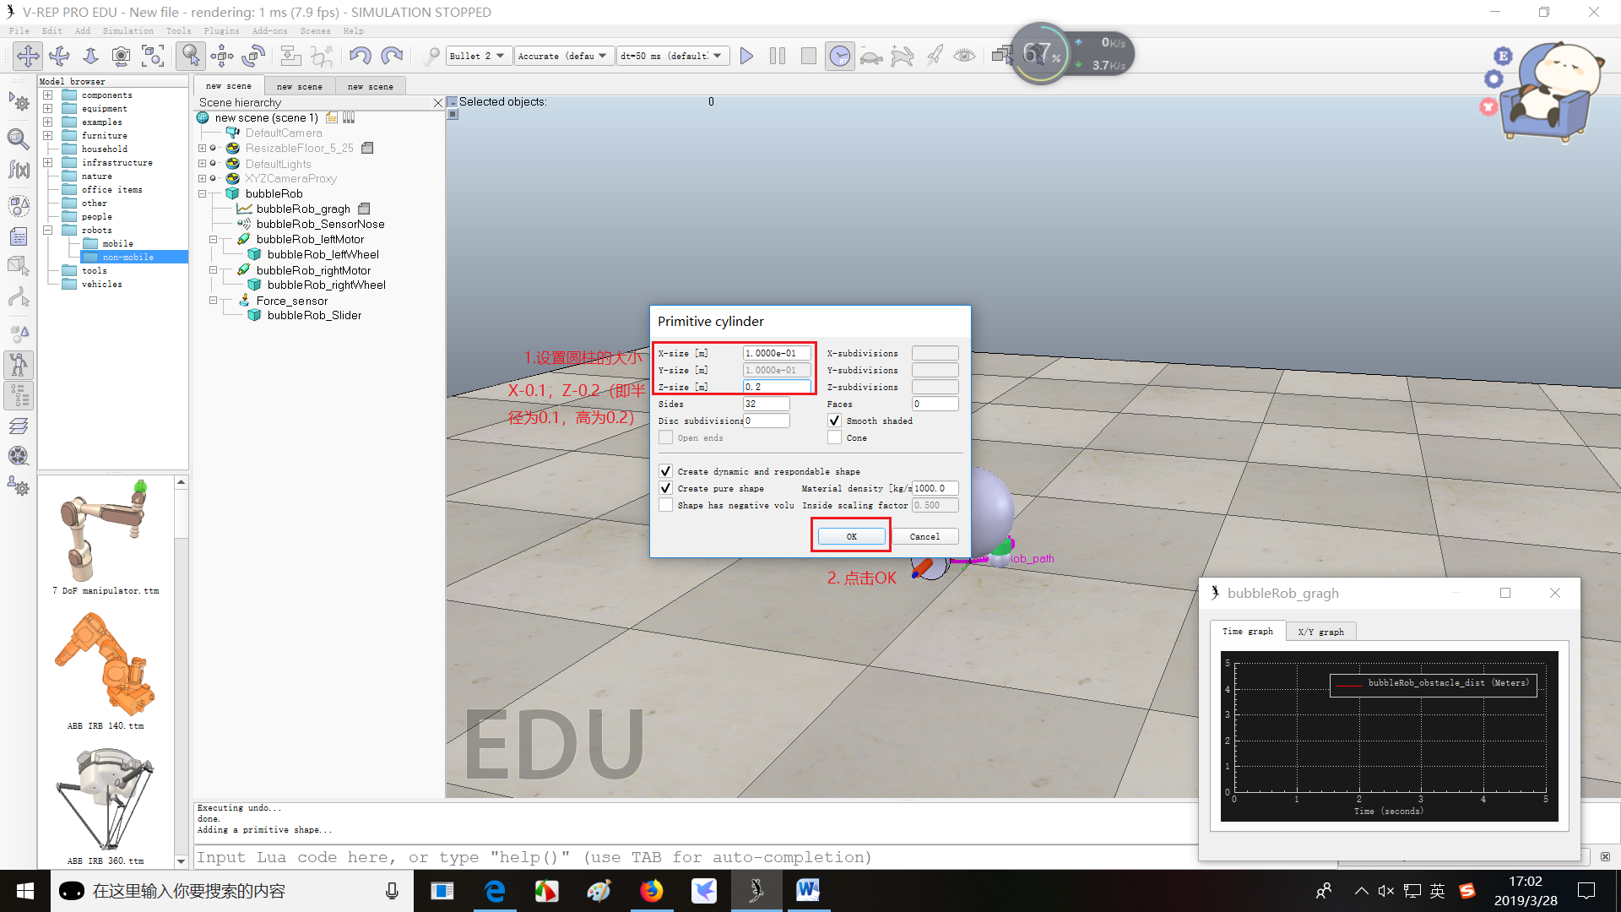Click the Cancel button in dialog
The image size is (1621, 912).
pyautogui.click(x=924, y=537)
